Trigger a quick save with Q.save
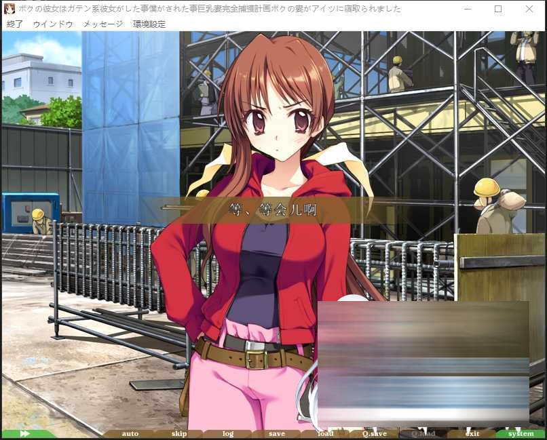 click(374, 433)
